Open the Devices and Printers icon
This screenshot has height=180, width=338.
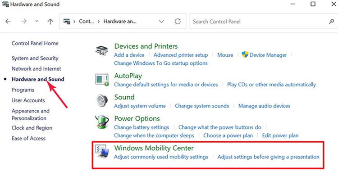click(x=101, y=50)
